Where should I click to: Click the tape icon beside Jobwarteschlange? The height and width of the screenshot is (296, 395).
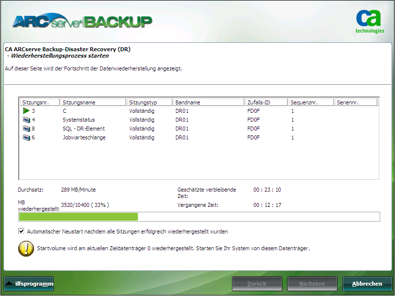click(26, 137)
